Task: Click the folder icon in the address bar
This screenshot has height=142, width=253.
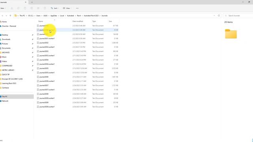Action: click(x=16, y=16)
